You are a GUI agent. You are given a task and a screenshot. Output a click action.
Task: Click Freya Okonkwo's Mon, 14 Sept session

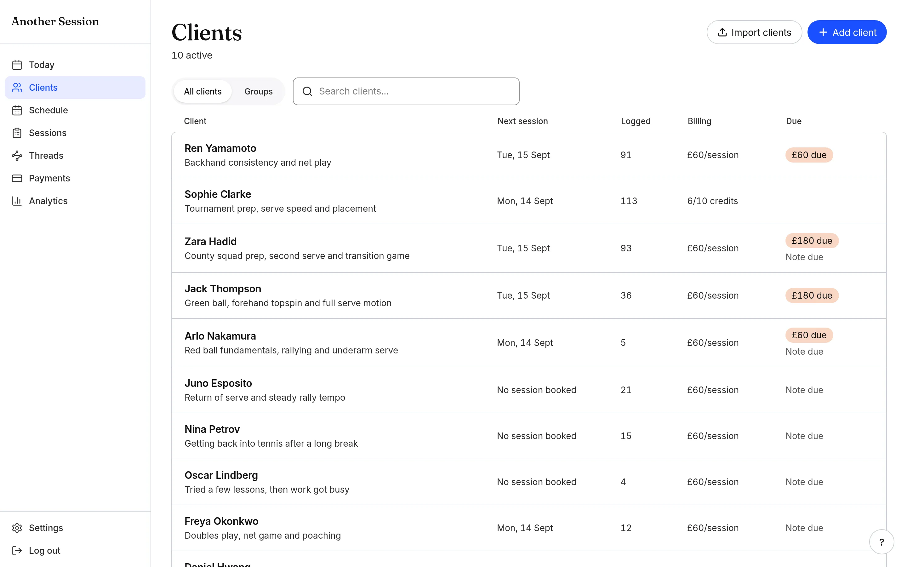point(525,528)
